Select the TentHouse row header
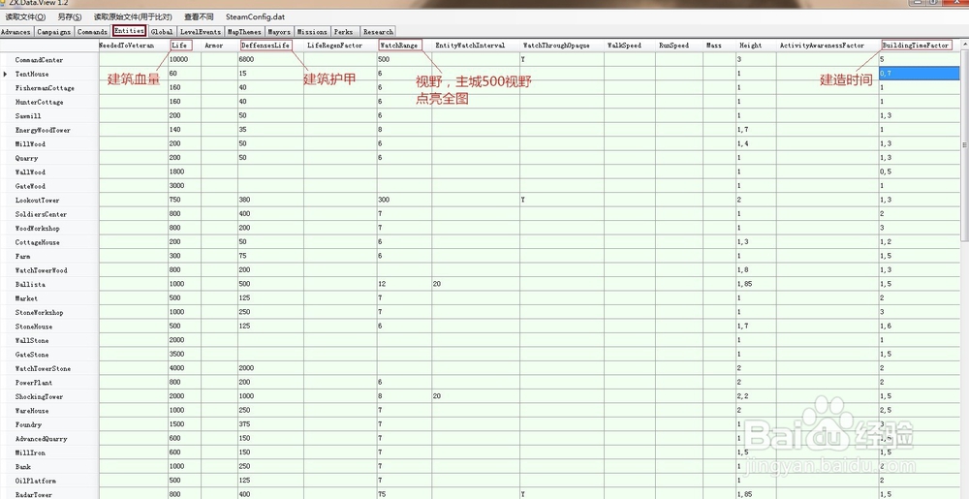The width and height of the screenshot is (969, 499). pyautogui.click(x=49, y=74)
